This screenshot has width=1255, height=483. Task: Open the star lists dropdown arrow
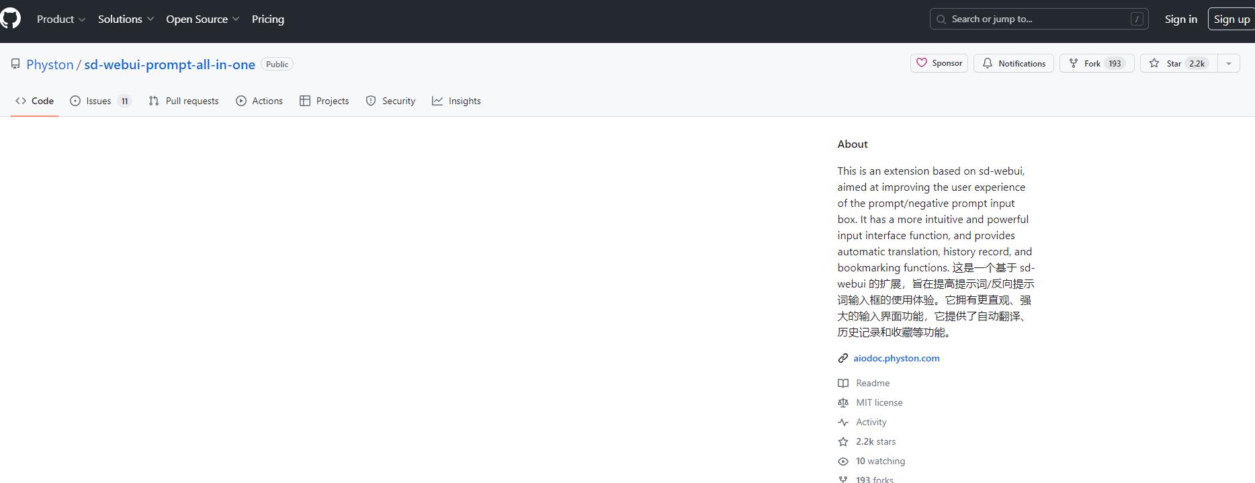[x=1228, y=63]
